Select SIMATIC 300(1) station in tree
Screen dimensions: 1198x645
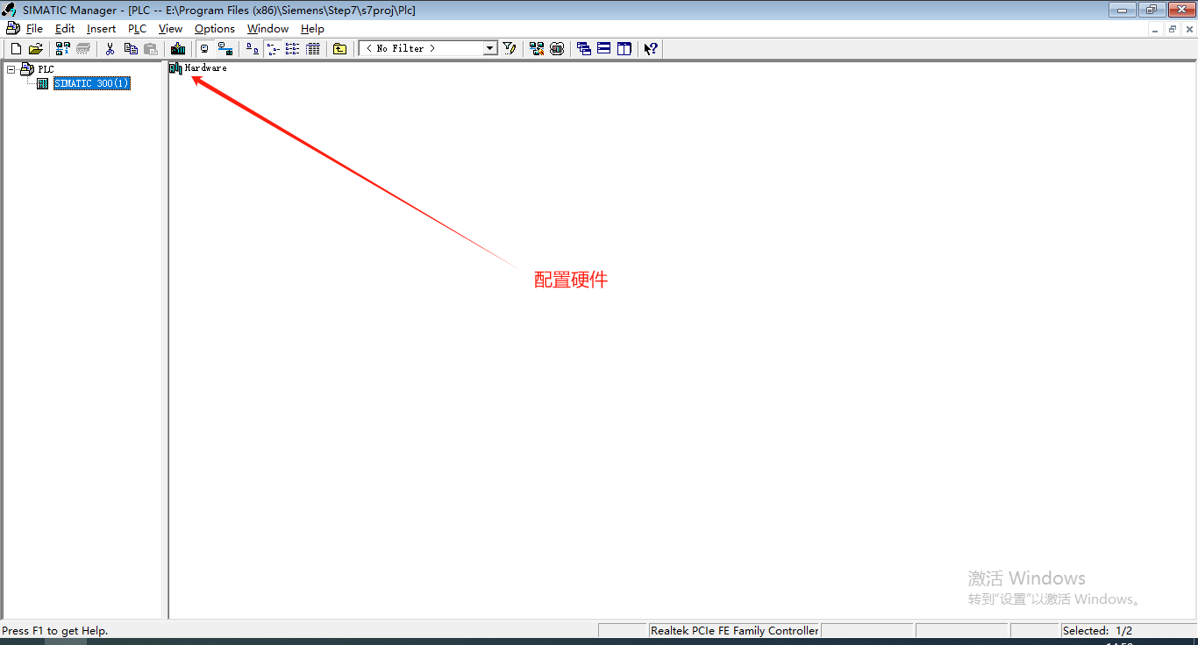point(91,83)
